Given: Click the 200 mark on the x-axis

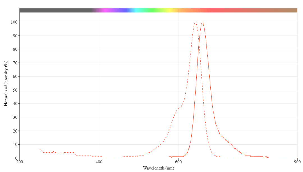Looking at the screenshot, I should coord(19,162).
